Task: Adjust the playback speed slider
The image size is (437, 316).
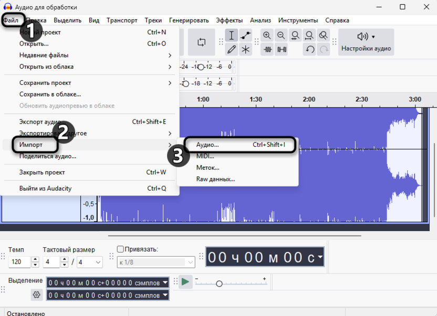Action: (x=219, y=284)
